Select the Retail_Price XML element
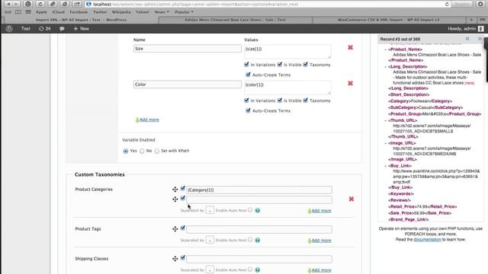The height and width of the screenshot is (274, 488). pos(422,206)
